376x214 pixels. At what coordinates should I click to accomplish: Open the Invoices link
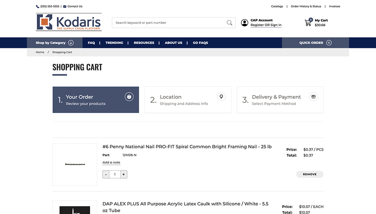pos(335,6)
